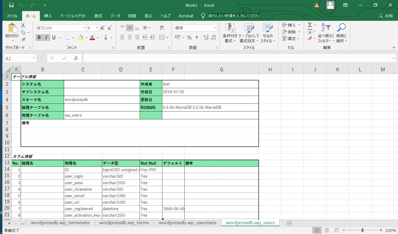Image resolution: width=398 pixels, height=234 pixels.
Task: Open the fill color dropdown arrow
Action: click(86, 38)
